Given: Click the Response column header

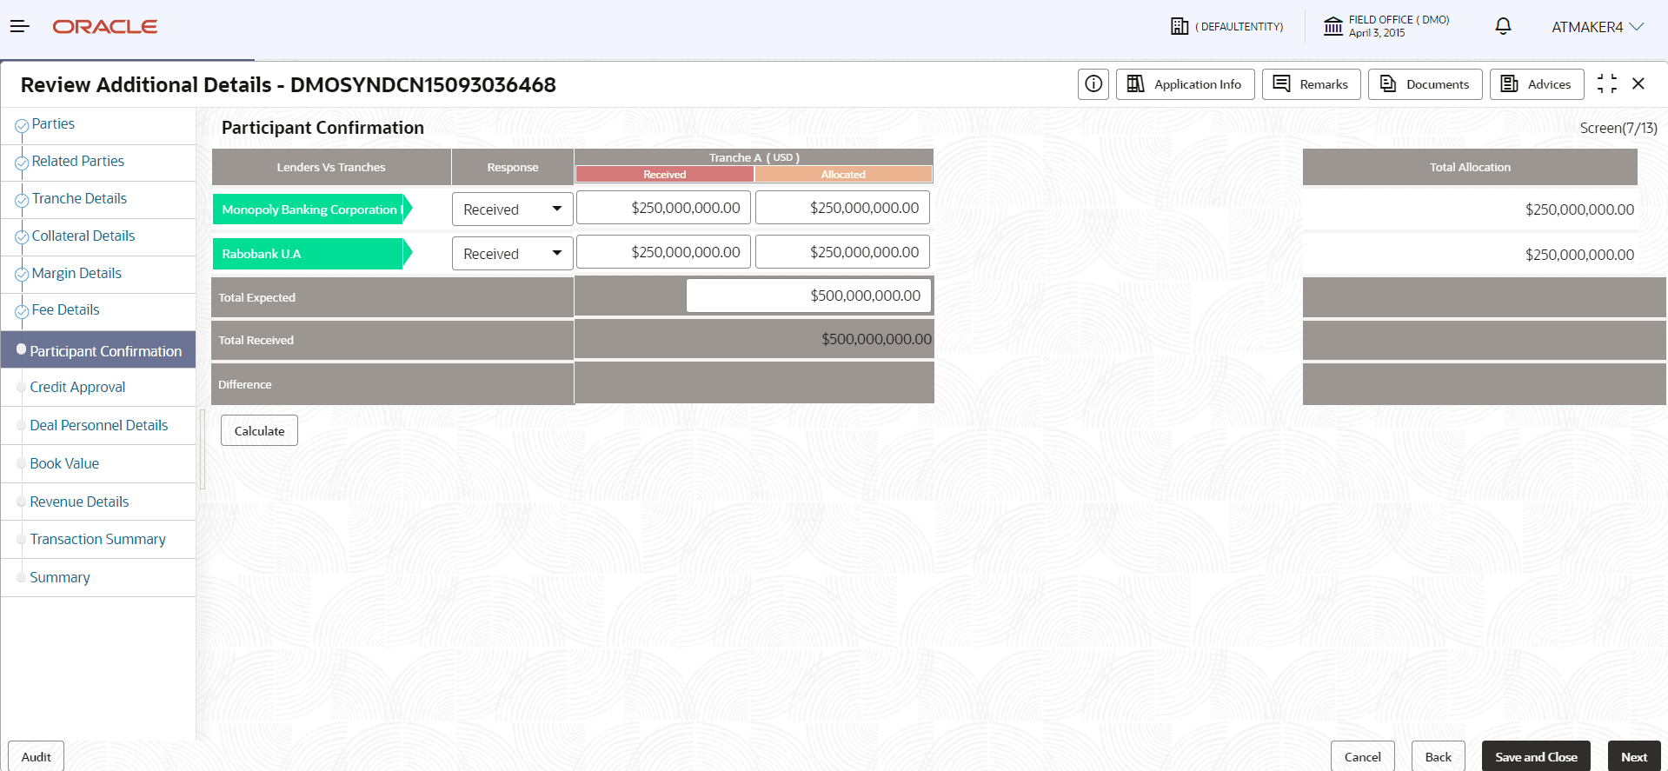Looking at the screenshot, I should click(513, 167).
